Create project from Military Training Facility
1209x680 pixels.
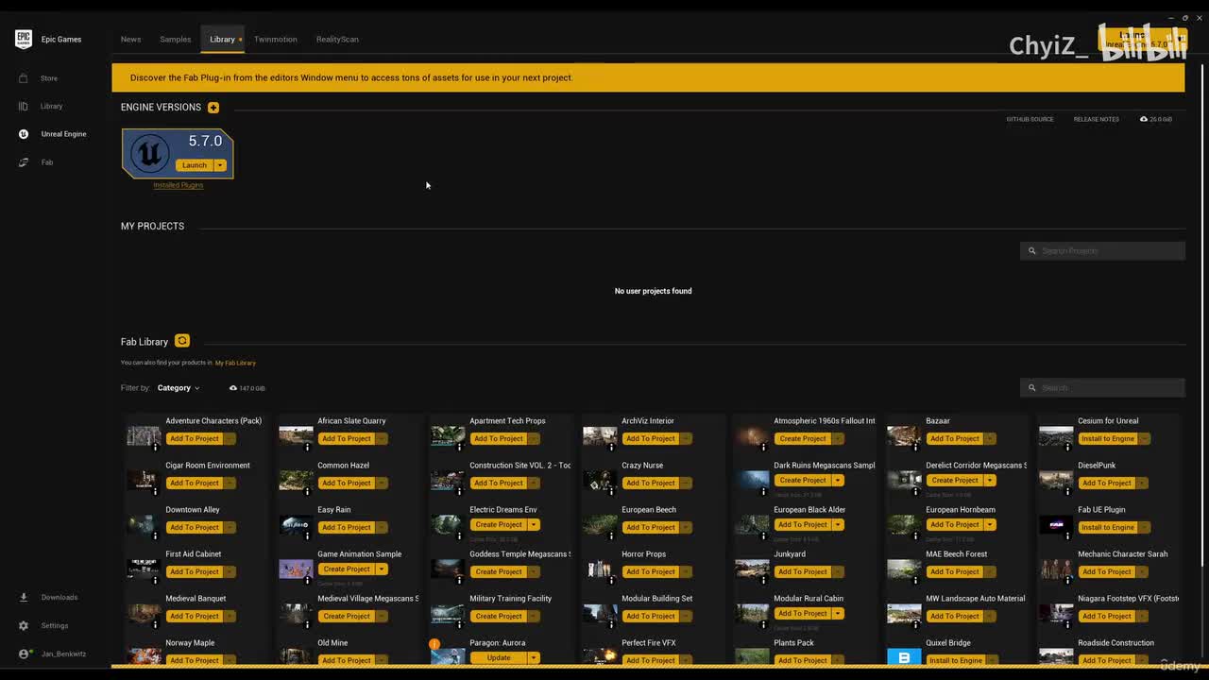coord(499,617)
